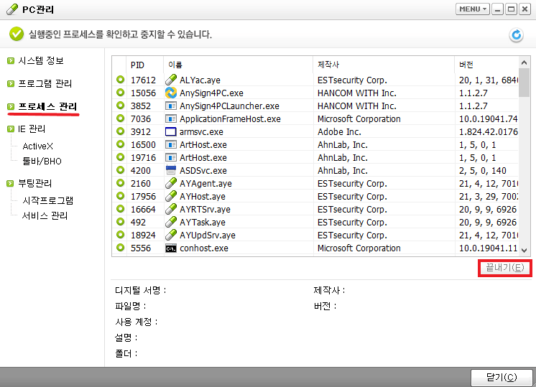Screen dimensions: 536x387
Task: Click the refresh process list icon
Action: pyautogui.click(x=516, y=35)
